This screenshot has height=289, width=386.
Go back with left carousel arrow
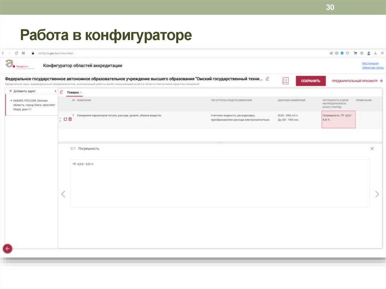(63, 194)
